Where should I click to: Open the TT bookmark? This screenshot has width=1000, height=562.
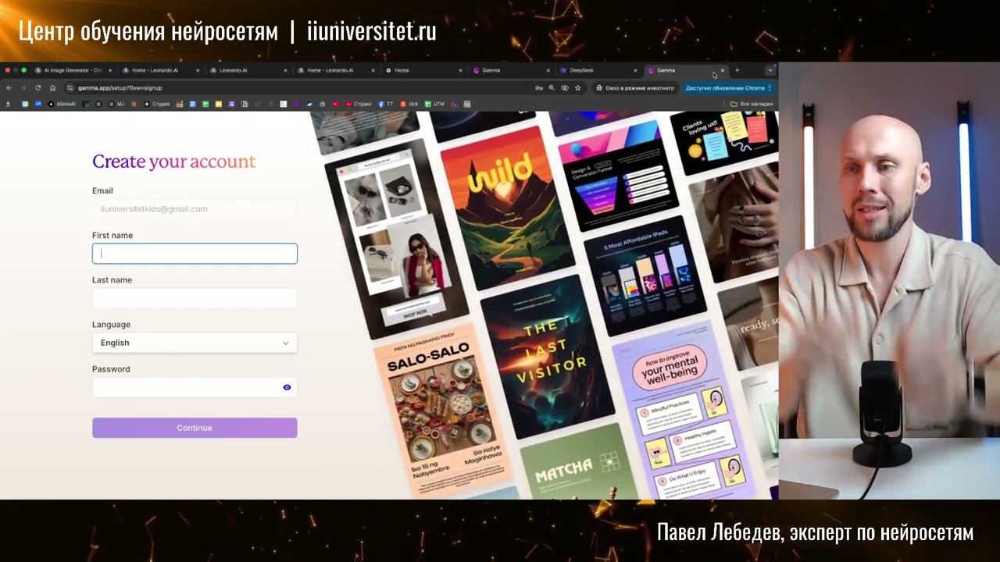385,104
